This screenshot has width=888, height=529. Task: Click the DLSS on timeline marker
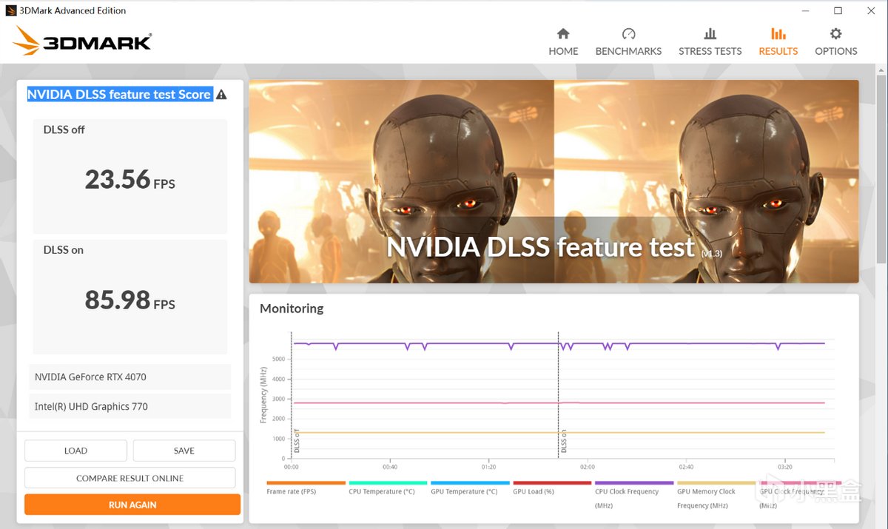click(563, 441)
